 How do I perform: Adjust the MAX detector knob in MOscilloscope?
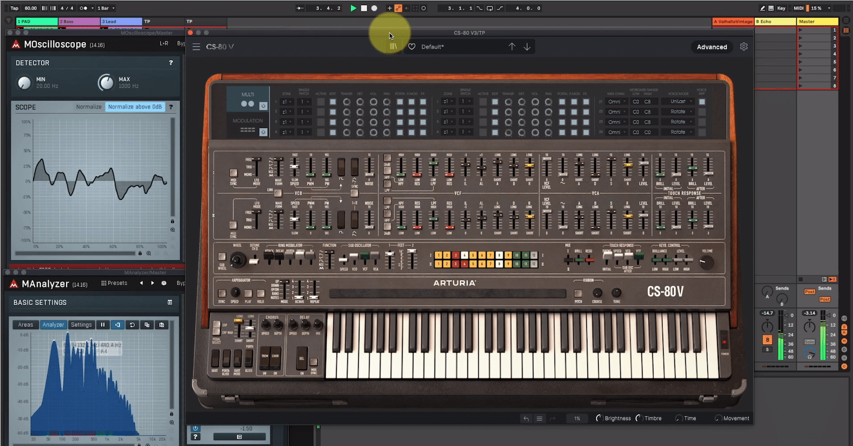(106, 83)
